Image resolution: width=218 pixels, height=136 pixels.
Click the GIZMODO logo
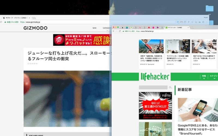pyautogui.click(x=35, y=28)
